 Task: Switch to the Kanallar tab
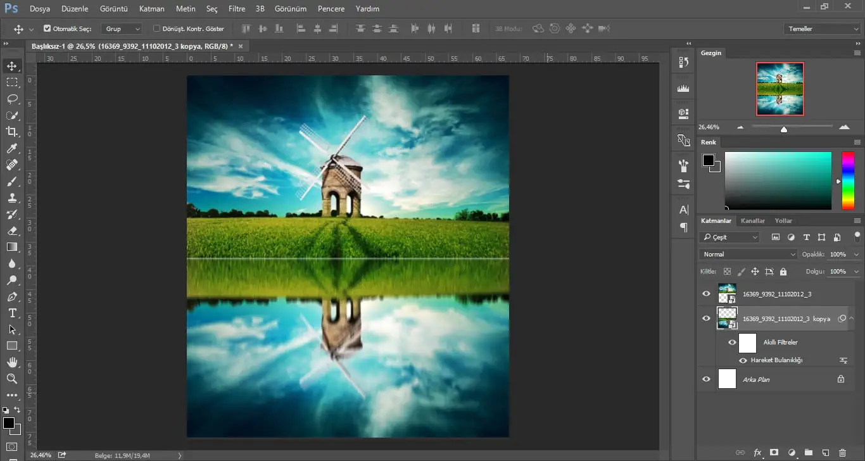click(x=753, y=220)
